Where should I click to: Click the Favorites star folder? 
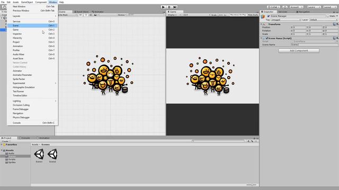coord(4,145)
